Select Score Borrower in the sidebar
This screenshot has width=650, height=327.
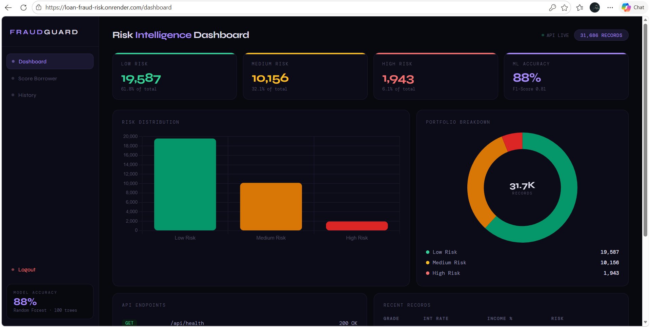[x=37, y=78]
